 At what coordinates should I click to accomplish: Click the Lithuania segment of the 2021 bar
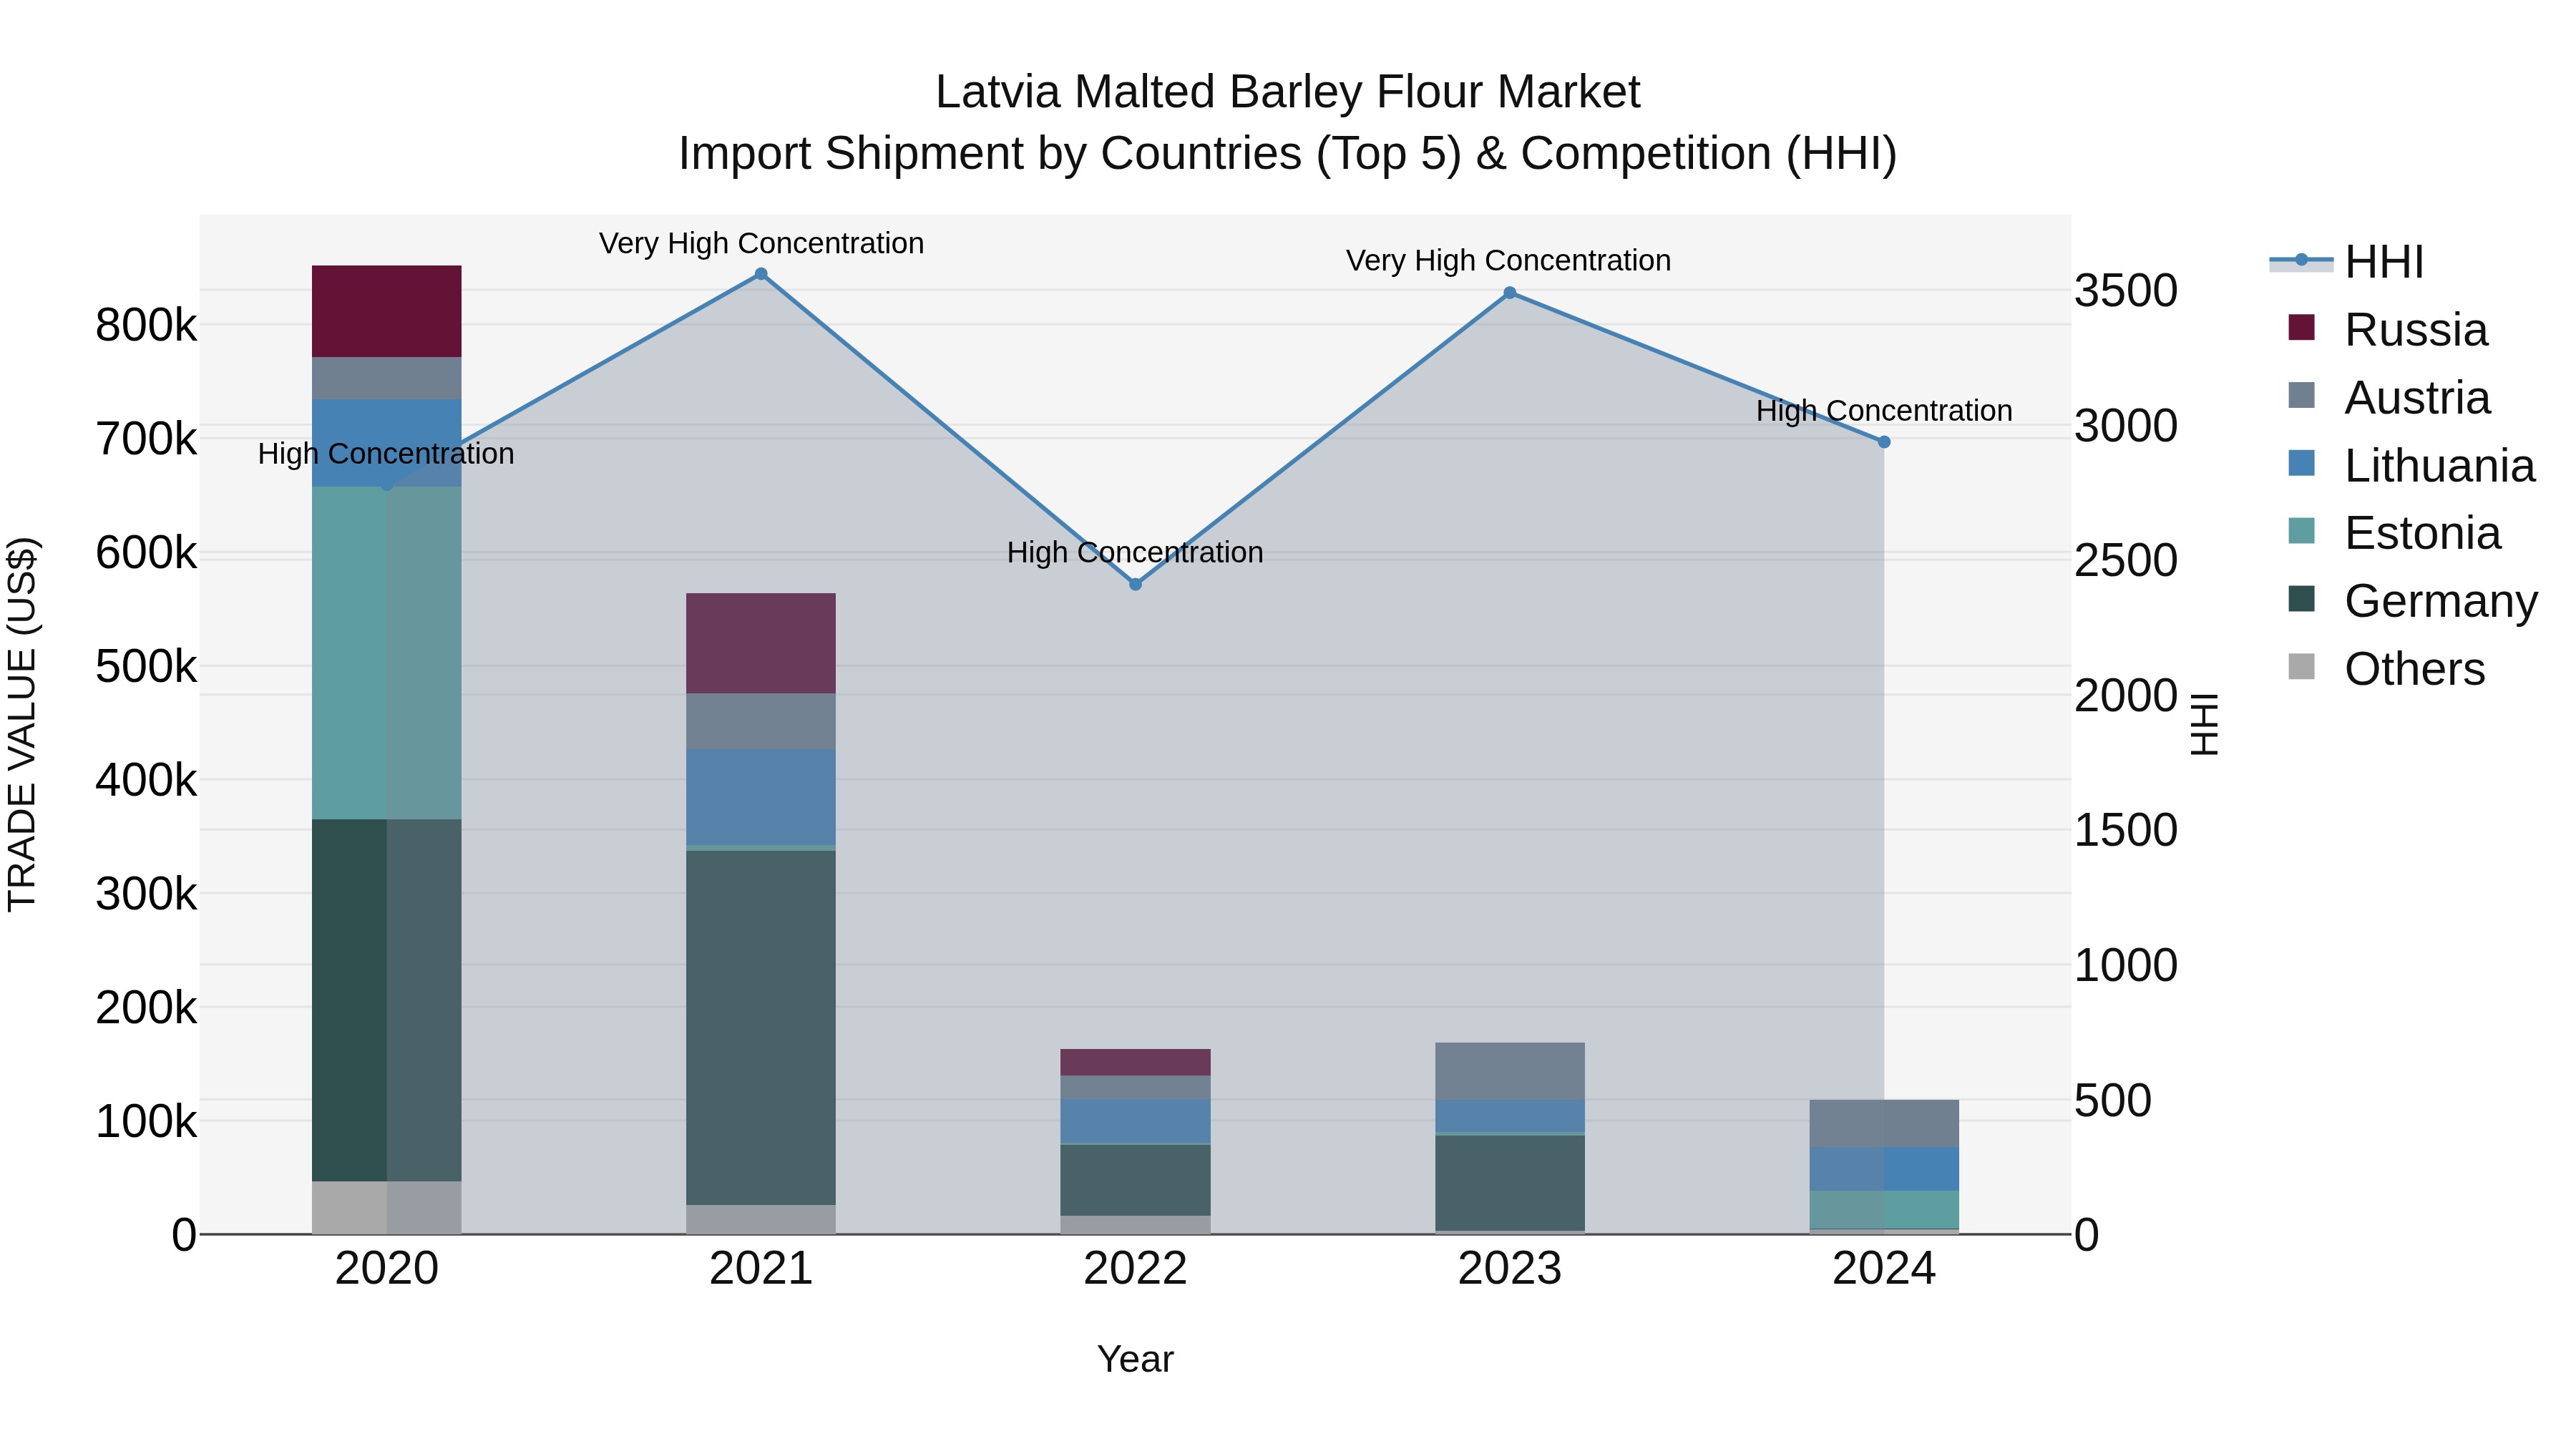761,796
